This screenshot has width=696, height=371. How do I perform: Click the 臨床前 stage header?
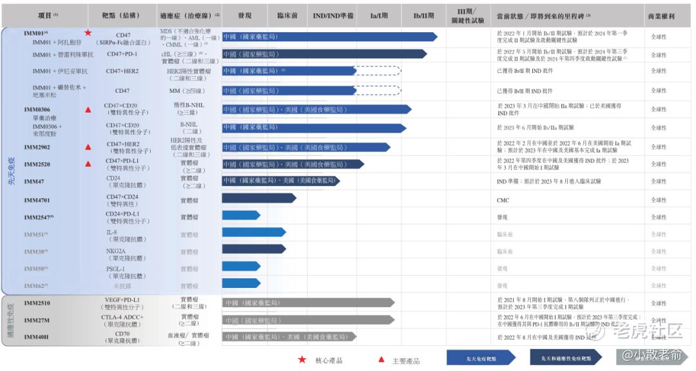[x=287, y=15]
